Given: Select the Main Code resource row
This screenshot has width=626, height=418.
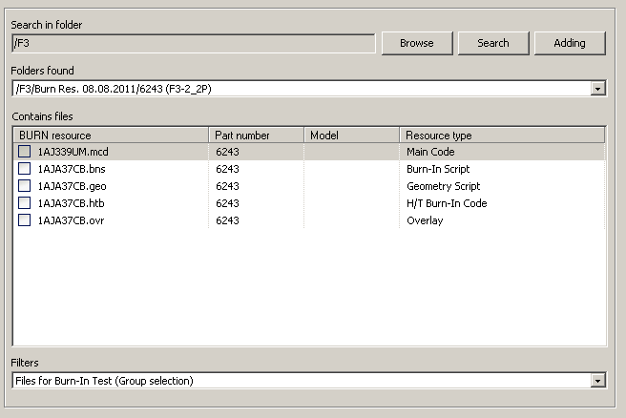Looking at the screenshot, I should click(x=430, y=152).
